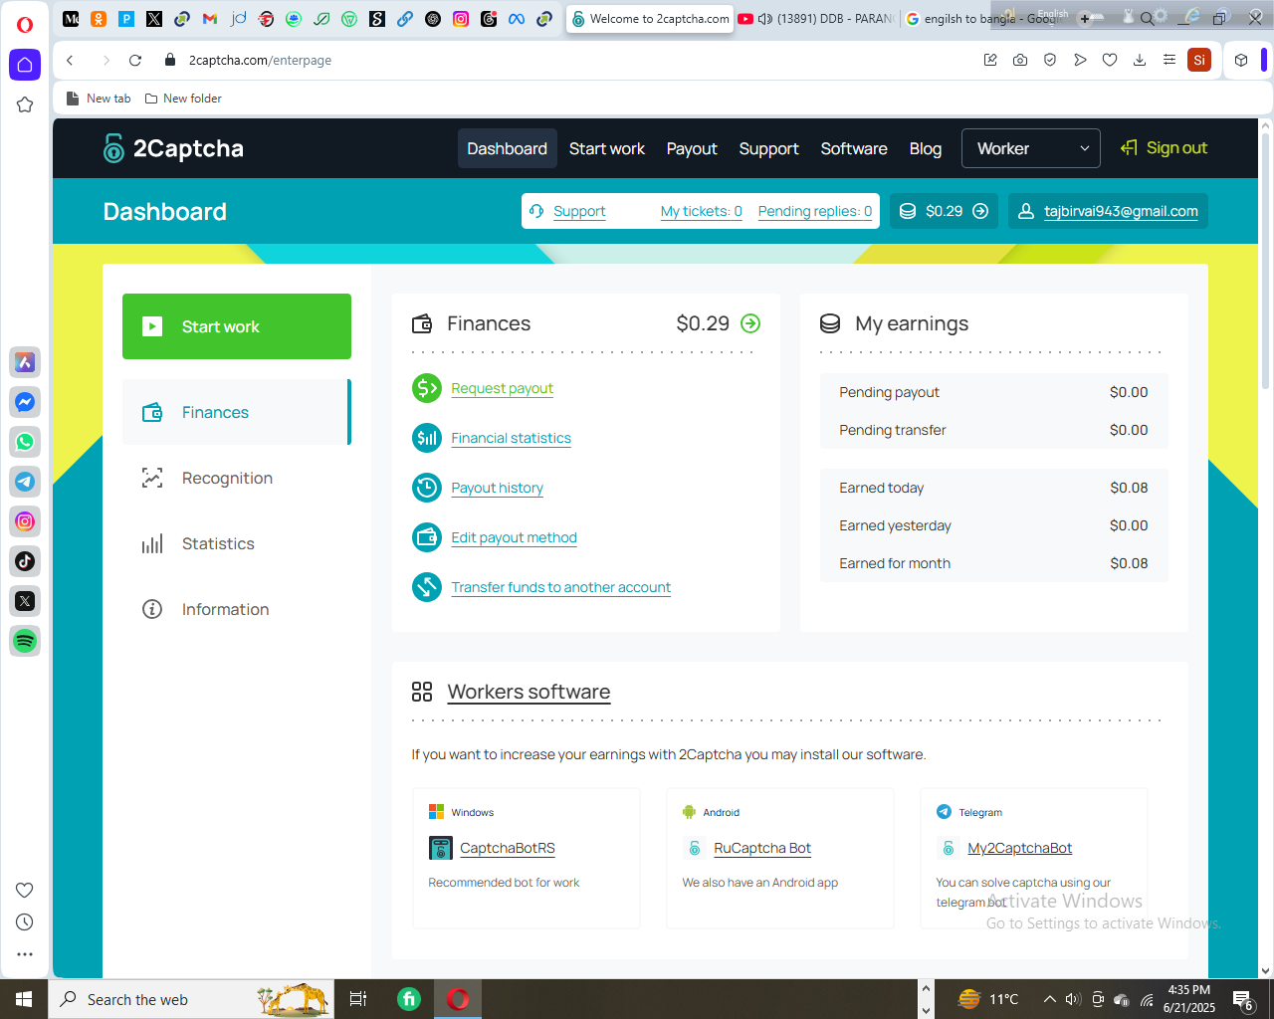1274x1019 pixels.
Task: Click the Payout history clock icon
Action: click(427, 488)
